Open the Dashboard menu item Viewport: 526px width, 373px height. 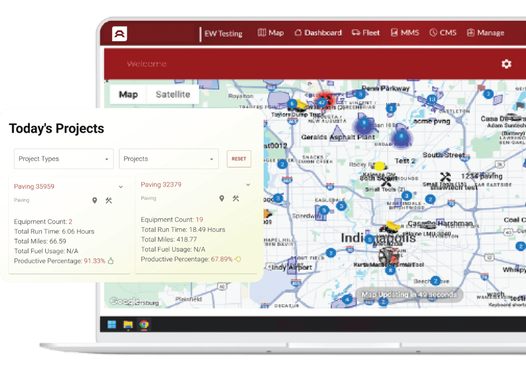click(x=318, y=33)
